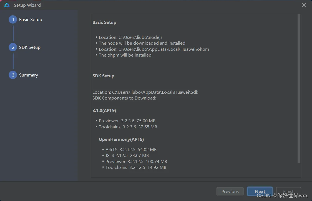Click the ohpm location path line
Screen dimensions: 312x201
(154, 49)
